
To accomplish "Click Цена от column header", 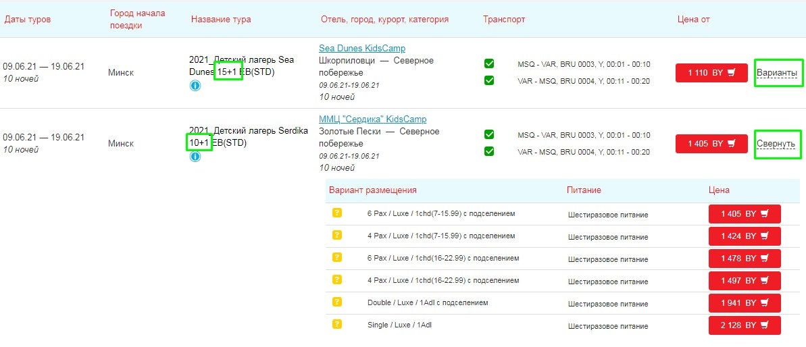I will tap(693, 20).
